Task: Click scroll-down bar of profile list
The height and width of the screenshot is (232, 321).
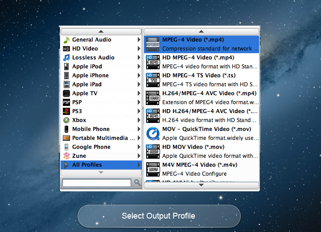Action: [x=202, y=186]
